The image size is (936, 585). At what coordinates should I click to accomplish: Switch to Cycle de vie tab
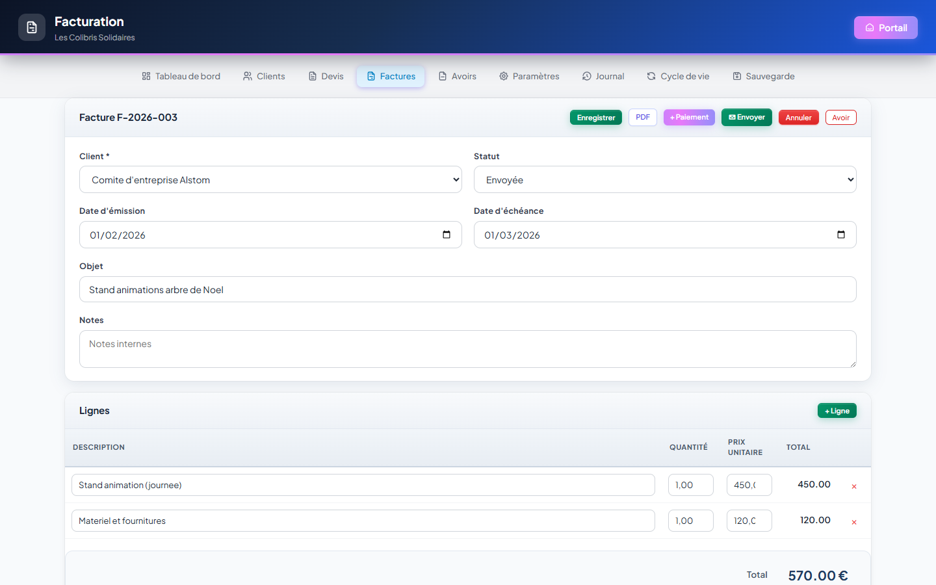click(x=678, y=76)
